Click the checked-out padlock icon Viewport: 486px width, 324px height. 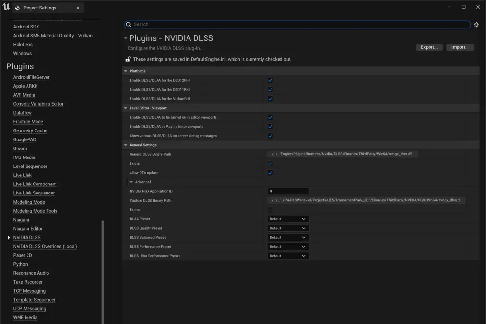point(128,59)
